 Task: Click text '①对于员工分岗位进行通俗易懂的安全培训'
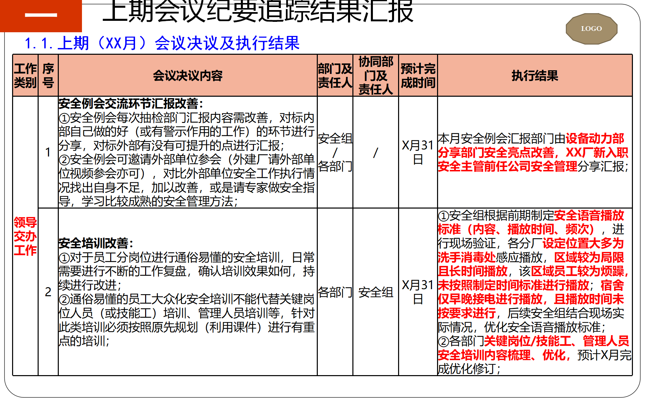point(169,257)
